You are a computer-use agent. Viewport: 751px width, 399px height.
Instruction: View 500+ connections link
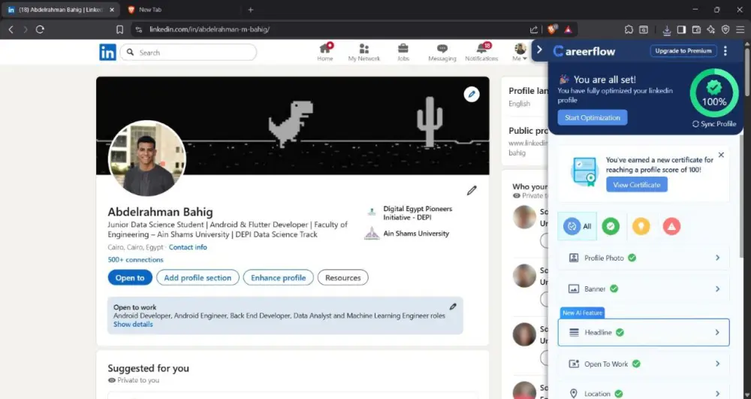pyautogui.click(x=135, y=260)
